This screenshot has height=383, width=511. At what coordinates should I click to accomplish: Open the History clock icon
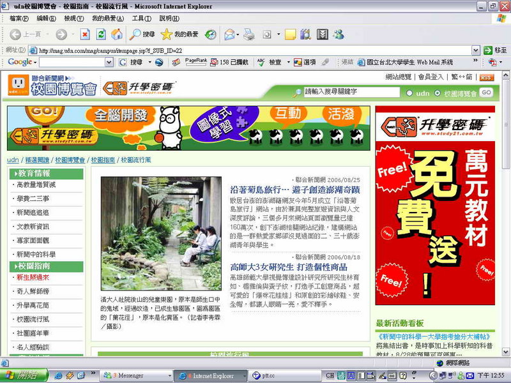click(211, 34)
